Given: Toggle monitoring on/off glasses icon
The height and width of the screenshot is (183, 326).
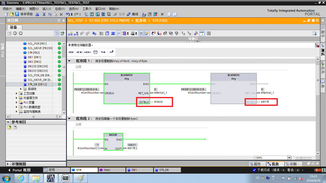Looking at the screenshot, I should pos(202,33).
